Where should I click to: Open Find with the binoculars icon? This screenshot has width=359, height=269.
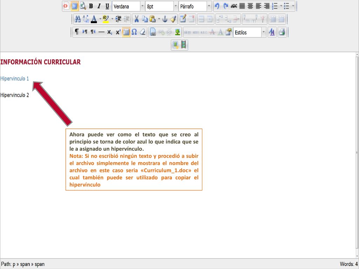coord(77,19)
